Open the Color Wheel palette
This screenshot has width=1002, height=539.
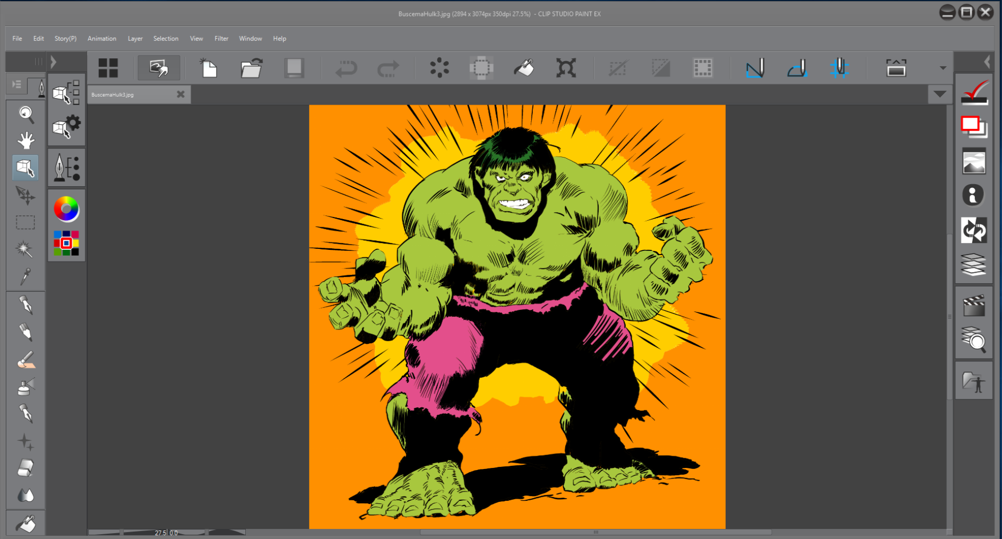(66, 209)
